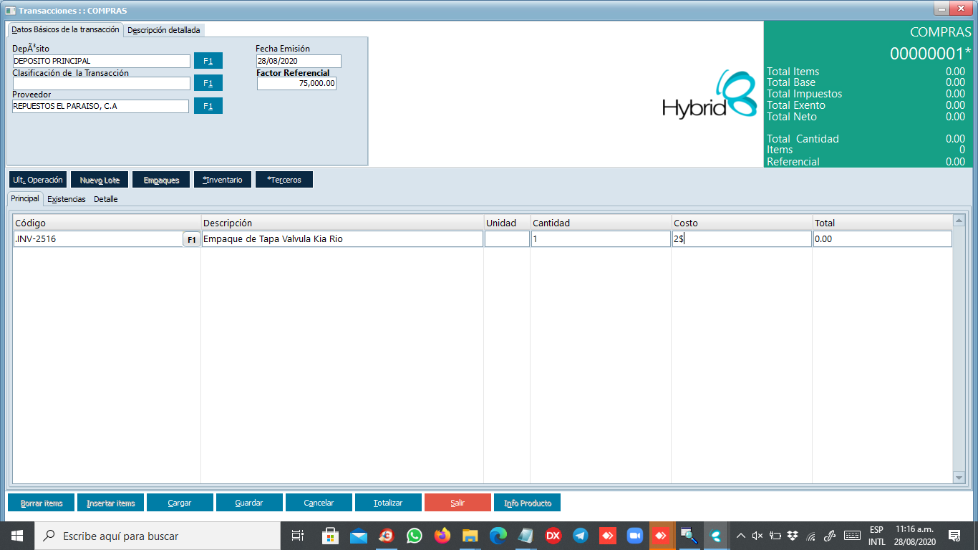Click the Guardar button

pyautogui.click(x=249, y=503)
